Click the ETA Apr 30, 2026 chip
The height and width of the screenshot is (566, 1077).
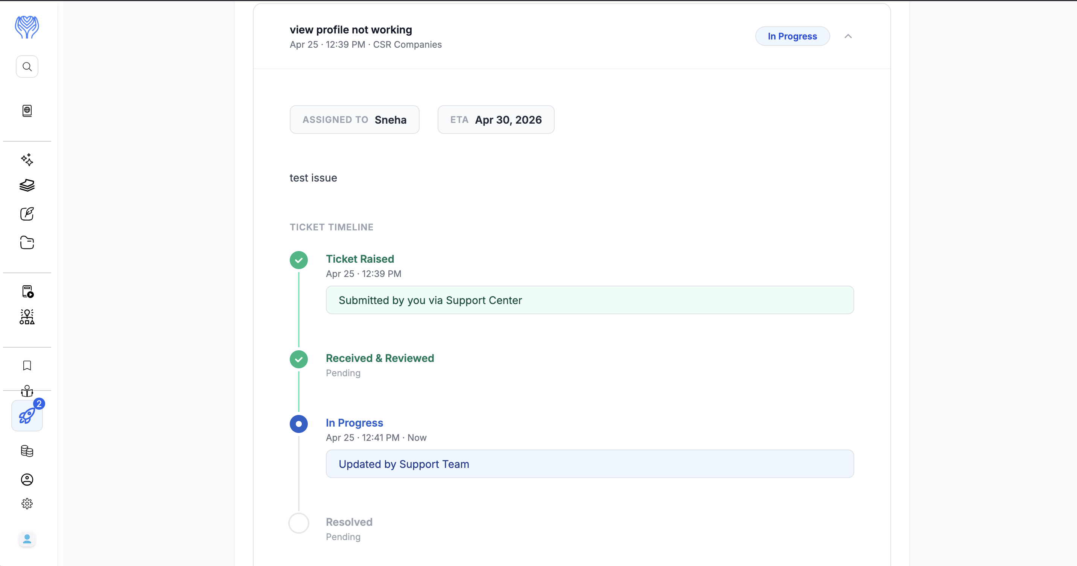tap(496, 120)
